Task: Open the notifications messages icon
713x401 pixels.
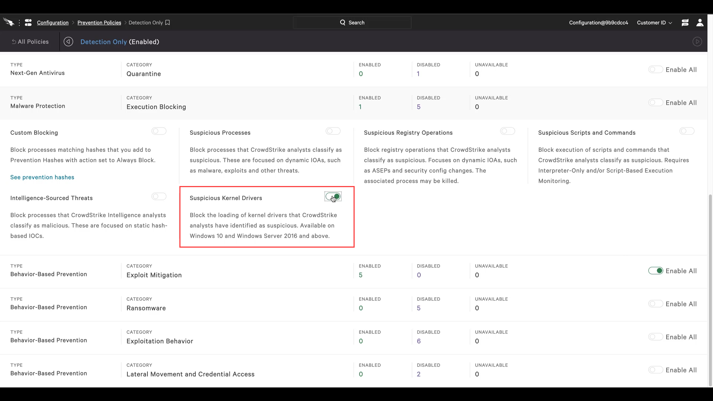Action: (x=685, y=23)
